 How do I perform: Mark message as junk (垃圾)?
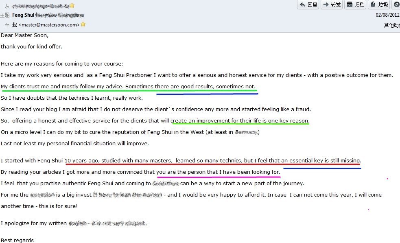(379, 5)
